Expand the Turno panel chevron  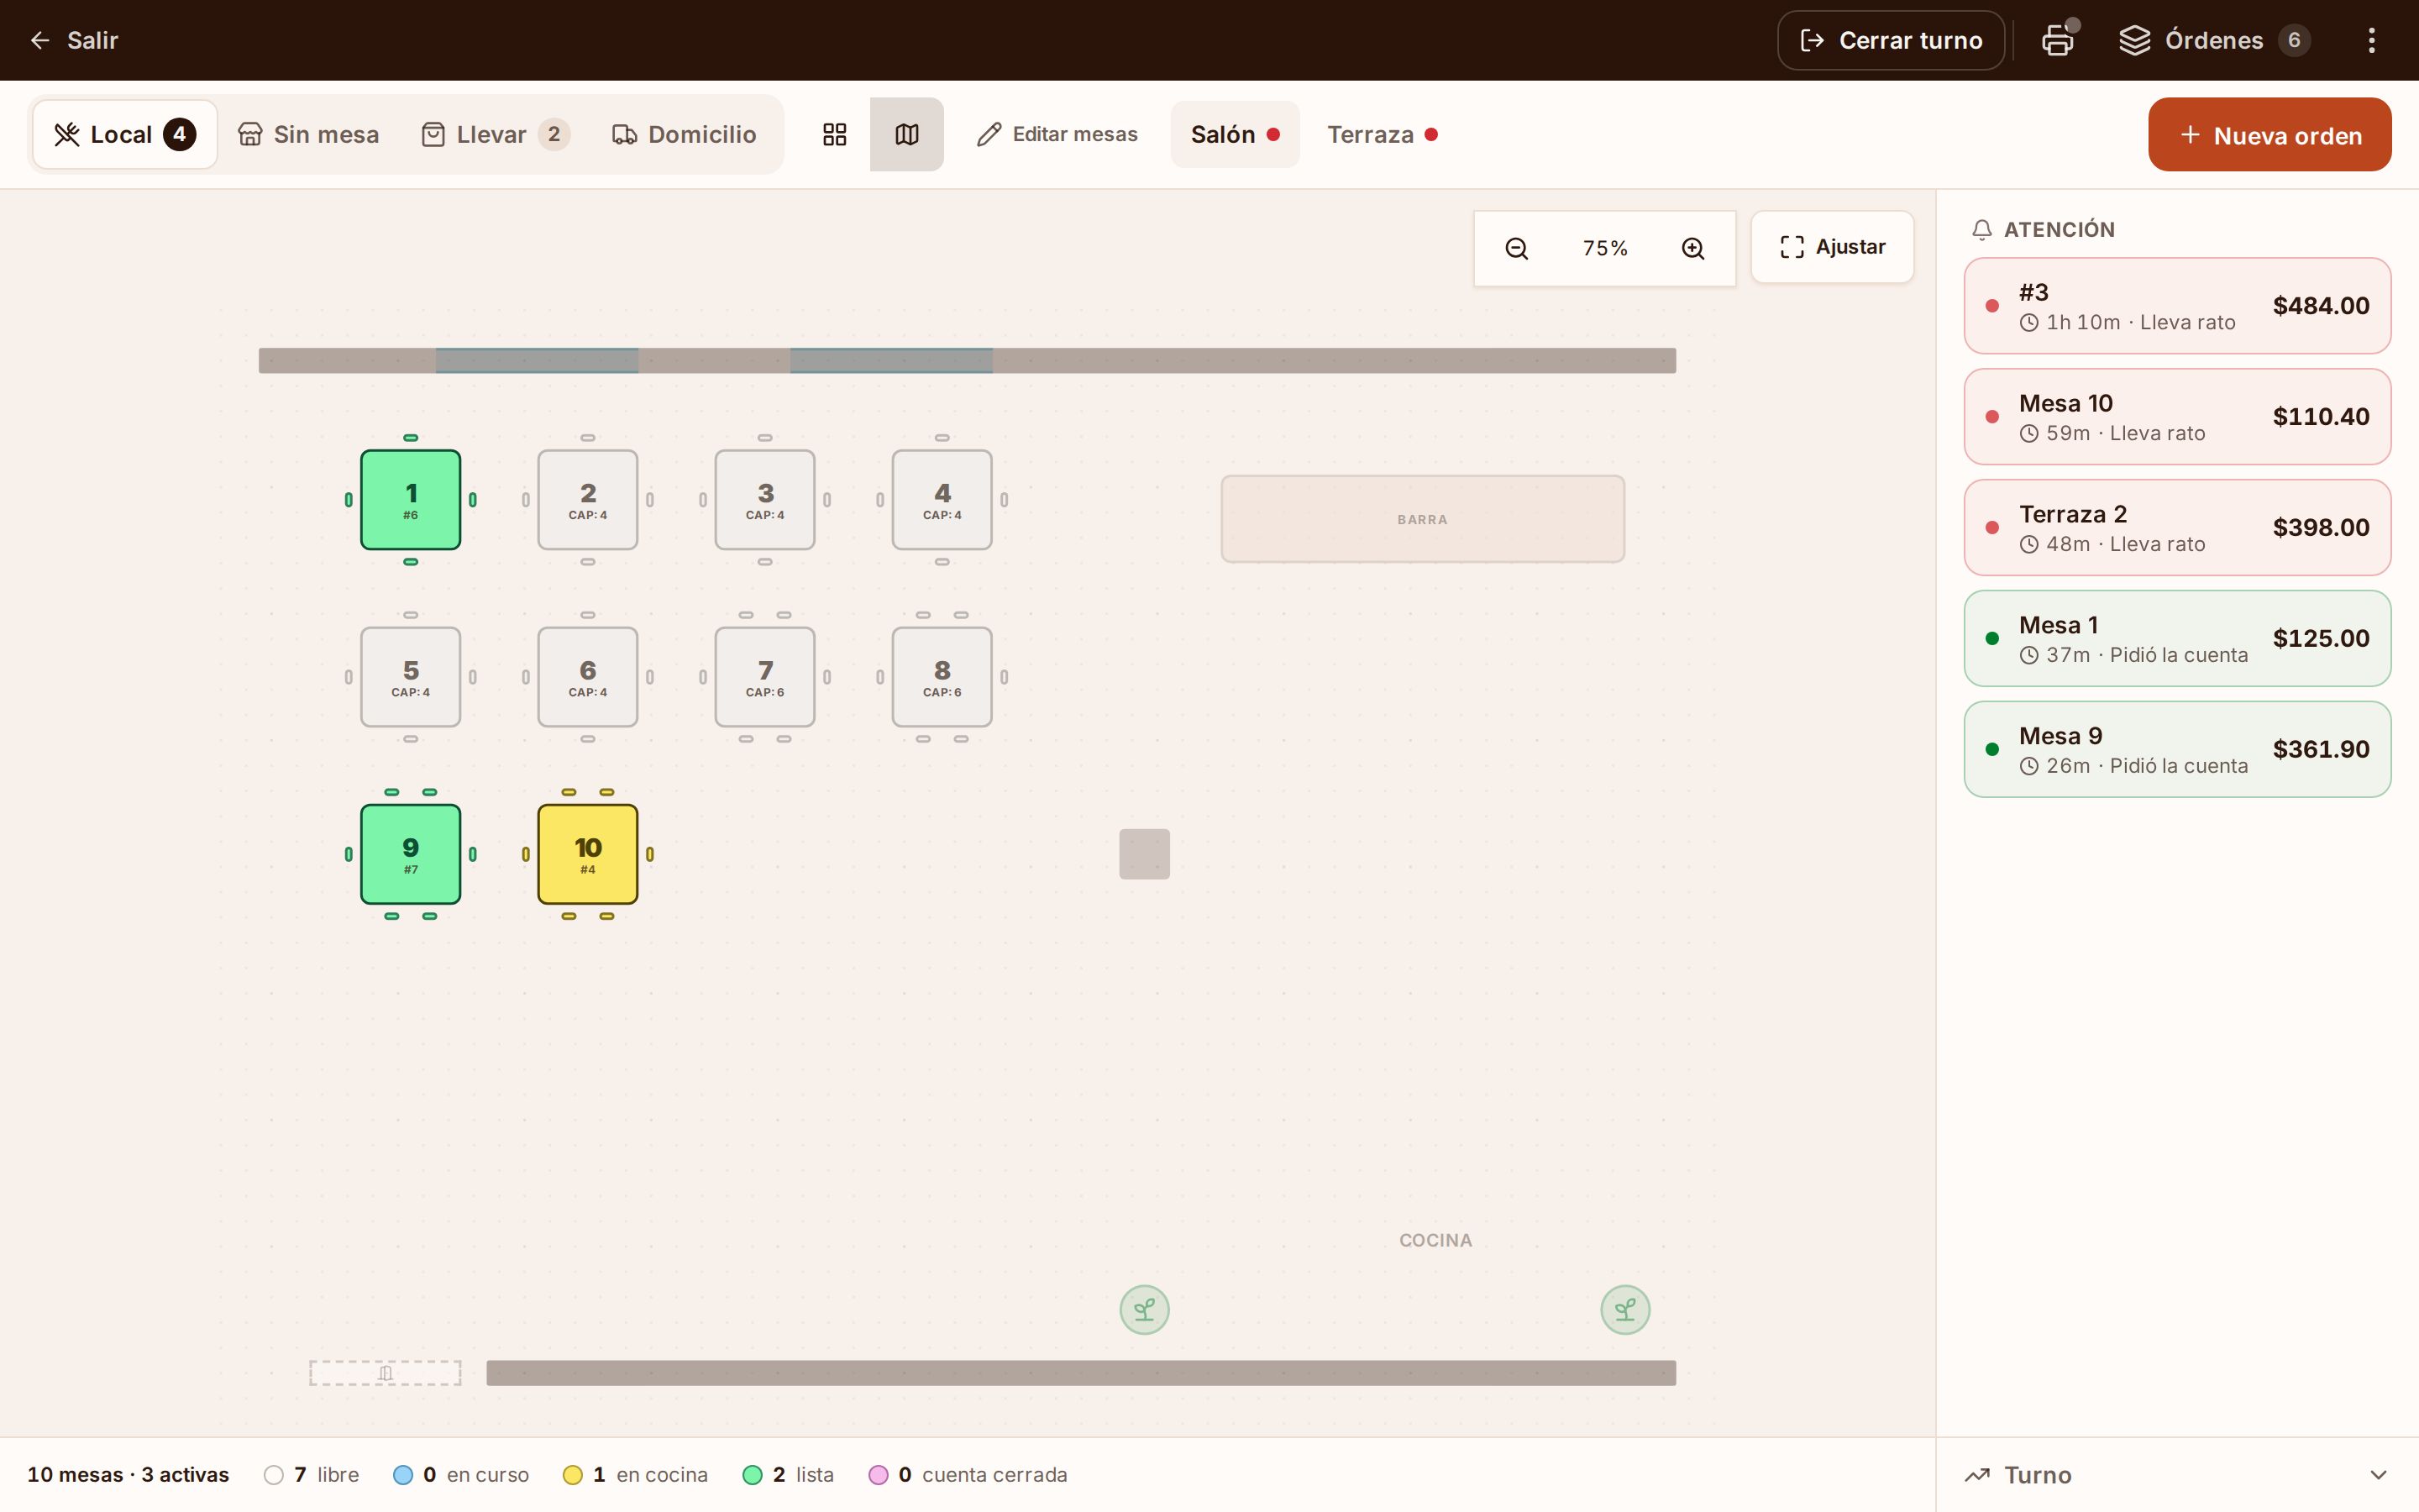(2378, 1475)
